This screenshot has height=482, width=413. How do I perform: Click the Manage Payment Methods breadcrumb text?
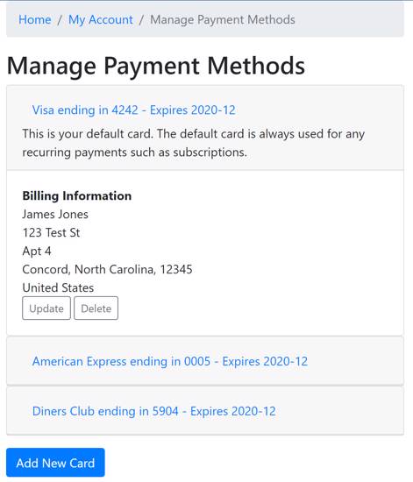[x=223, y=20]
